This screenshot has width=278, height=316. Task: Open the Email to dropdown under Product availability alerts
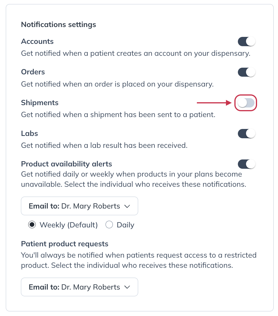79,206
